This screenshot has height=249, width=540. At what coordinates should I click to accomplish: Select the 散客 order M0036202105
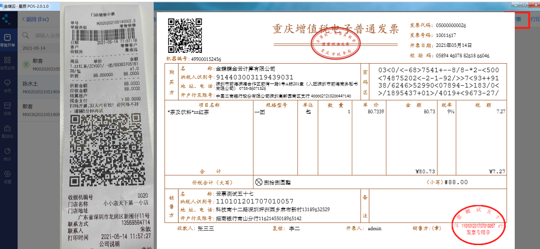39,110
